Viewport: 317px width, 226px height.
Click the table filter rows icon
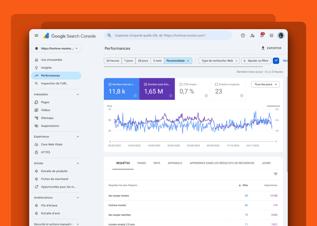coord(276,174)
